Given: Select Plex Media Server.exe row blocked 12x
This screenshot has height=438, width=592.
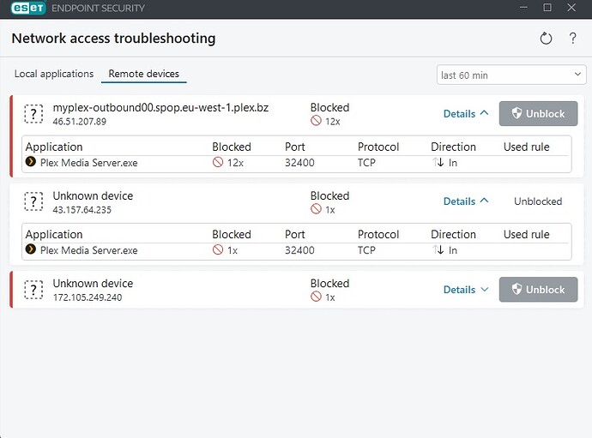Looking at the screenshot, I should tap(88, 163).
